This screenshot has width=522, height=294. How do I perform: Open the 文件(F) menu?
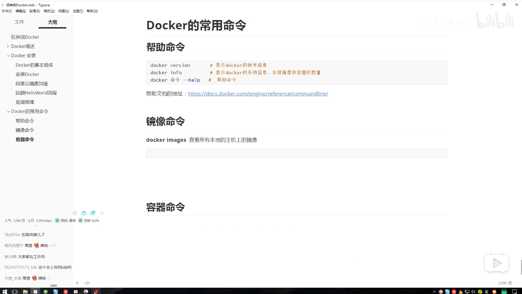(x=7, y=11)
